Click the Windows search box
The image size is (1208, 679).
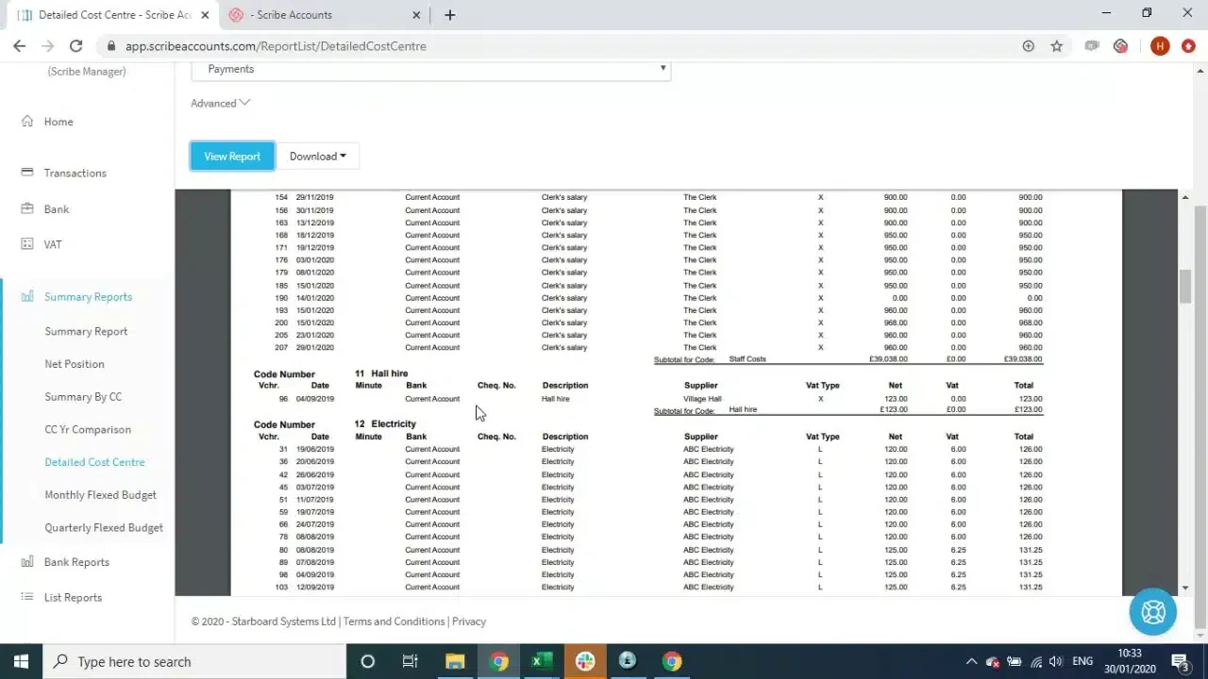point(194,661)
